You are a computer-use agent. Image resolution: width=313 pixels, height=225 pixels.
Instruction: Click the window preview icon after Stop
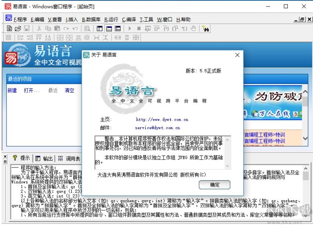tap(148, 28)
